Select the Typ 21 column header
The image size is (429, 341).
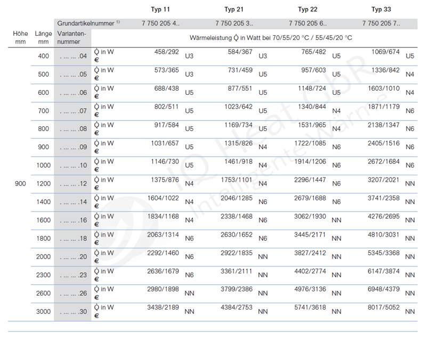pos(234,10)
